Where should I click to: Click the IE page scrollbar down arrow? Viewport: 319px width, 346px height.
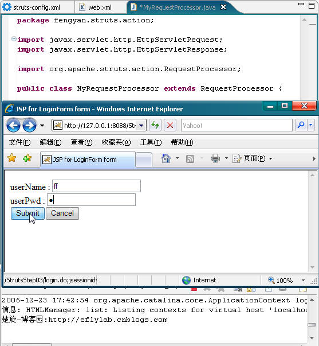312,267
